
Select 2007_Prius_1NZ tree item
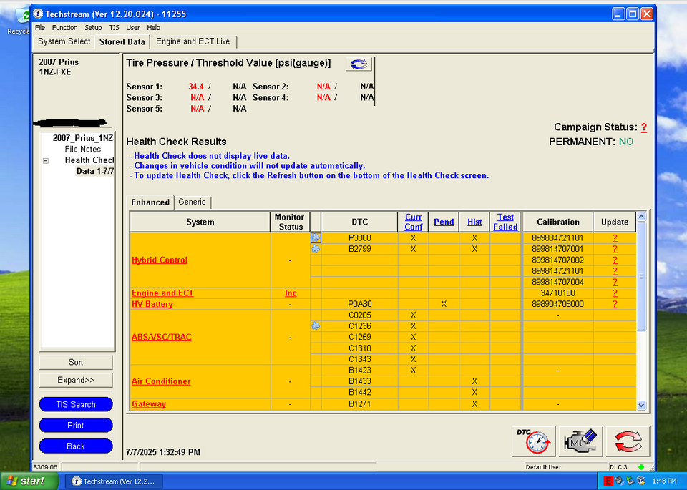point(83,138)
